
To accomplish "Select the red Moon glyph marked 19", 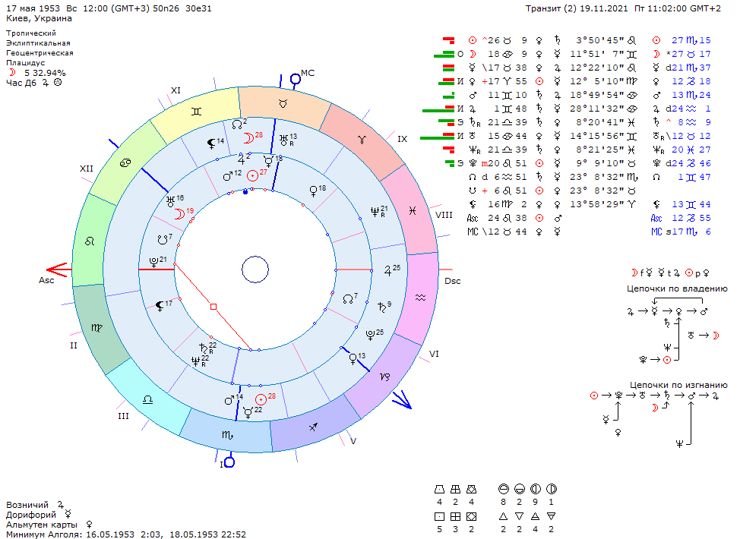I will (x=179, y=215).
